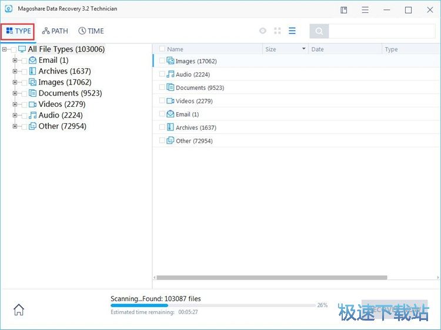This screenshot has width=441, height=330.
Task: Click the search magnifier button
Action: tap(319, 31)
